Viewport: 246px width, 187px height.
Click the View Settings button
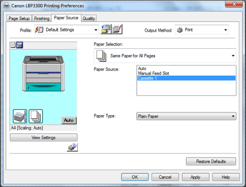[x=44, y=138]
